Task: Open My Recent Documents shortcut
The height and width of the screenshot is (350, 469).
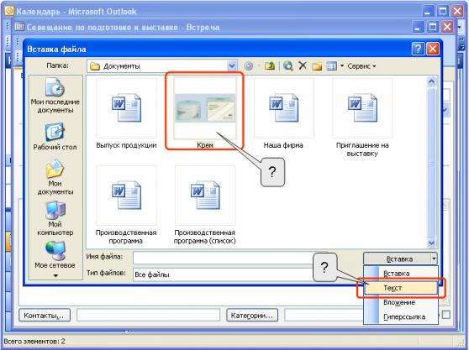Action: (55, 96)
